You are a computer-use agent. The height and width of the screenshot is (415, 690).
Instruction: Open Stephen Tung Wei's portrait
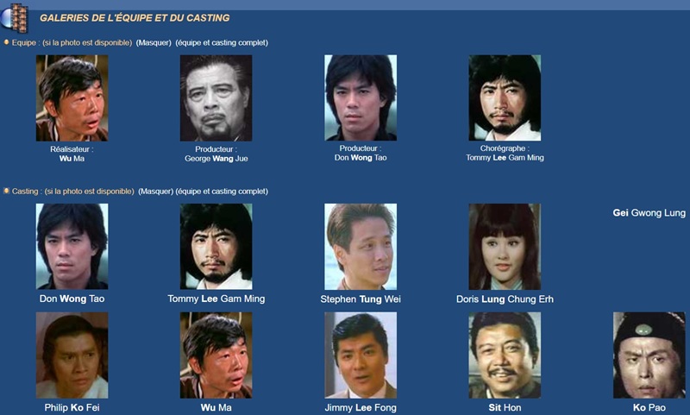(361, 247)
